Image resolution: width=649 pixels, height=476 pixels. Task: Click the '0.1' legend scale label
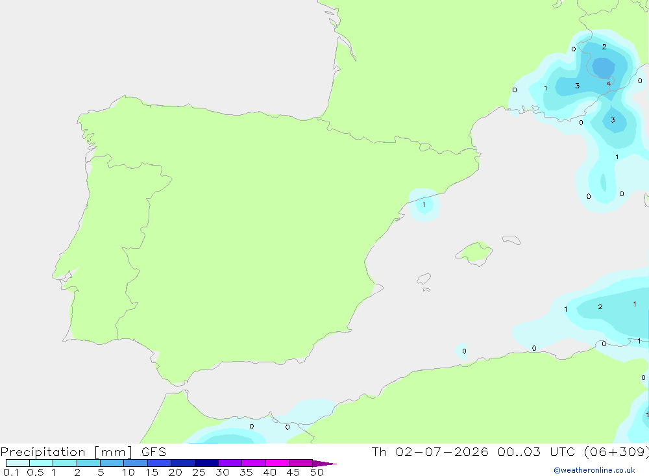point(11,472)
